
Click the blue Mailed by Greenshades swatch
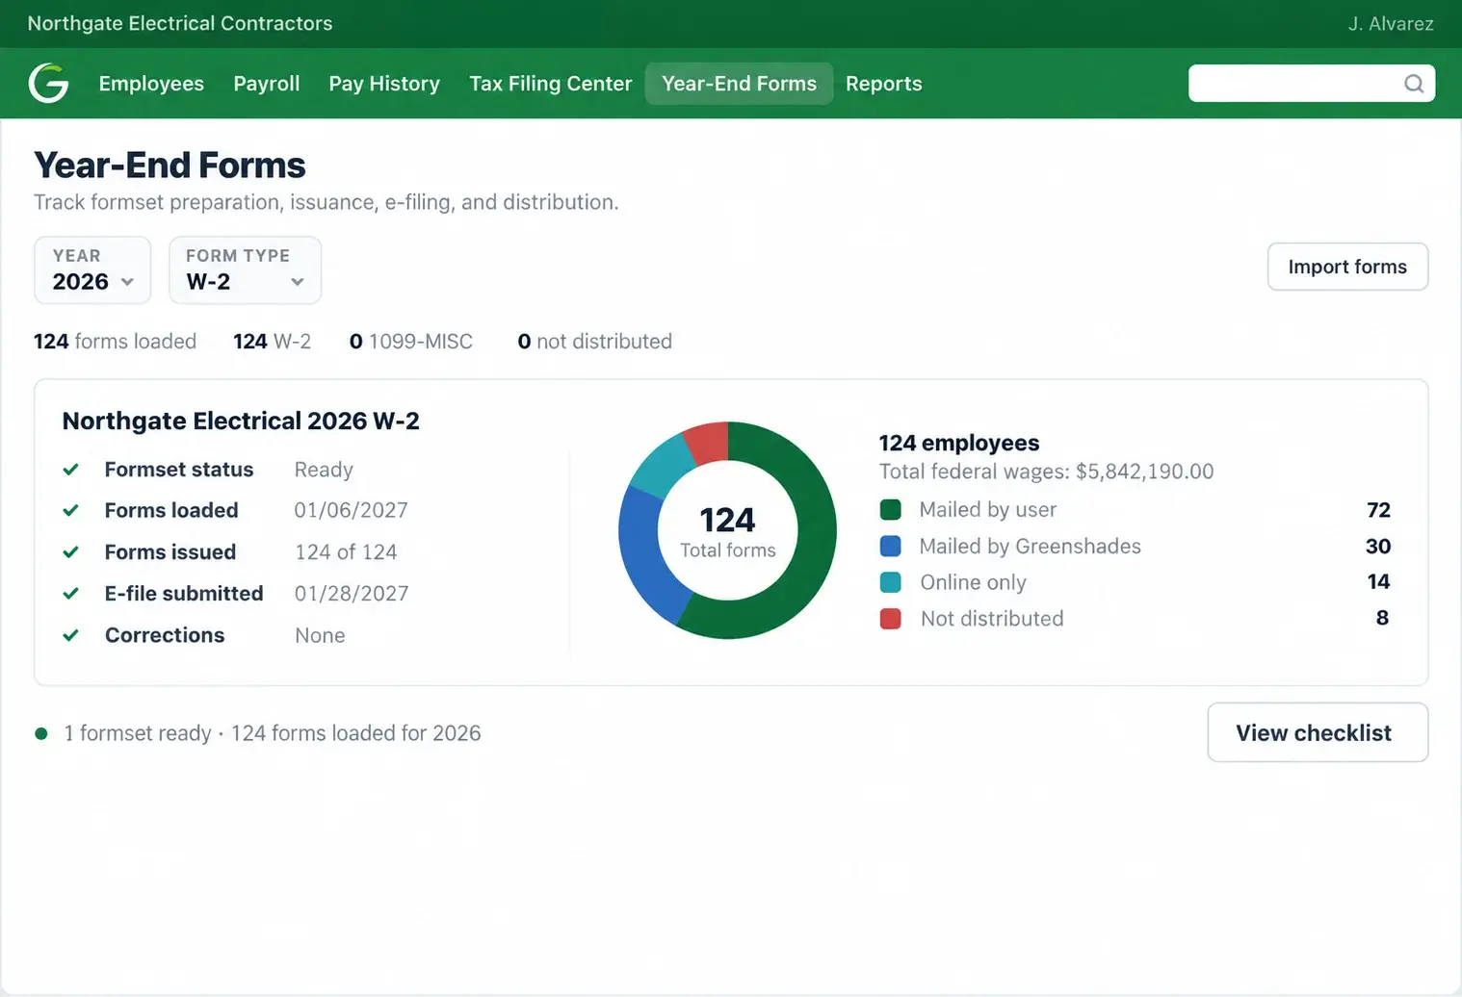coord(891,547)
